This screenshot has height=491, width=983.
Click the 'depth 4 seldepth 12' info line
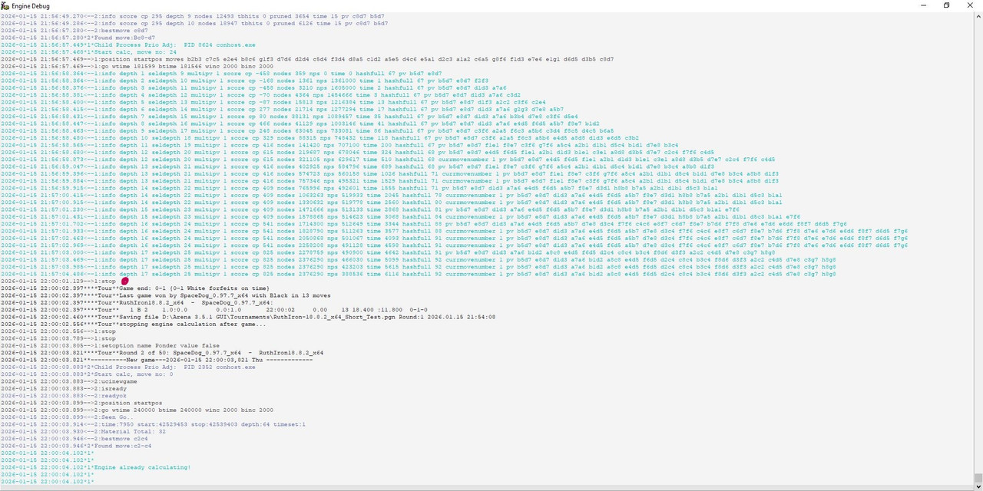[260, 94]
